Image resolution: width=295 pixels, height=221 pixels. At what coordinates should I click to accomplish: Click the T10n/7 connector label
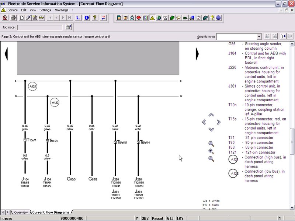click(31, 140)
